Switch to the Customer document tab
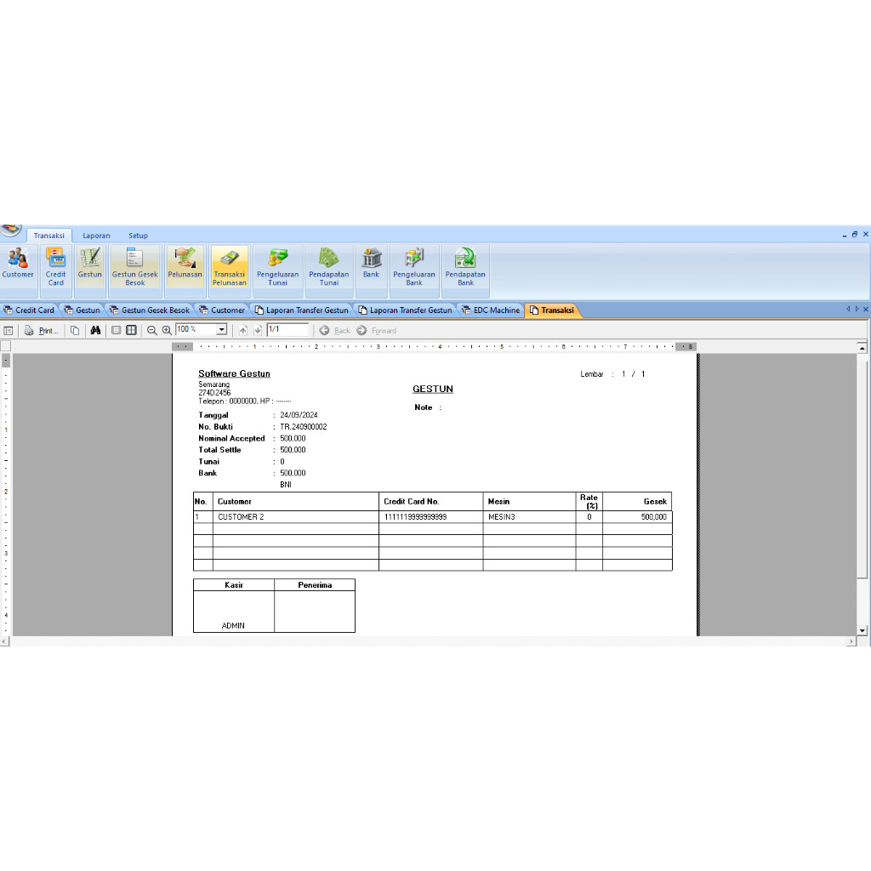The height and width of the screenshot is (871, 871). click(222, 310)
